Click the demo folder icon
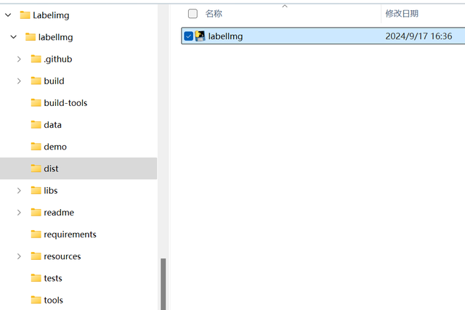465x310 pixels. click(x=36, y=147)
